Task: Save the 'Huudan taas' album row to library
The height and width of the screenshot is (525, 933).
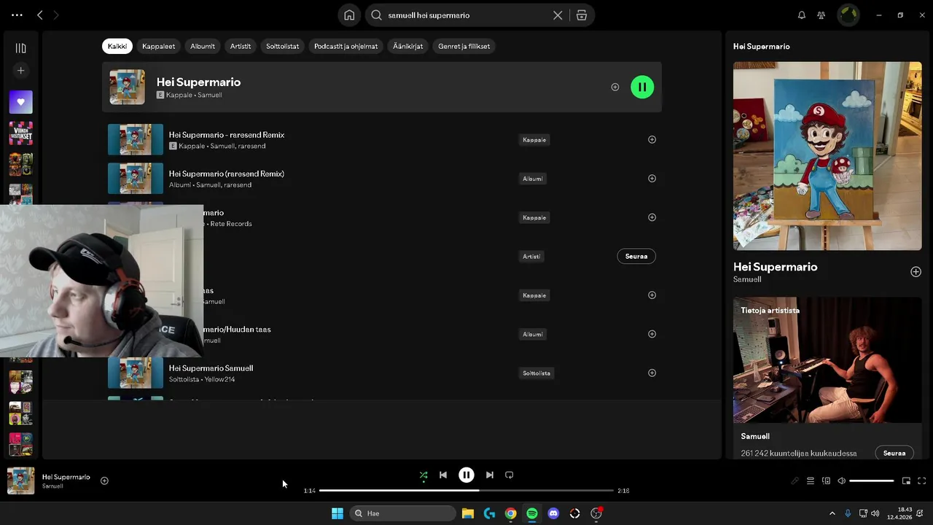Action: click(x=652, y=334)
